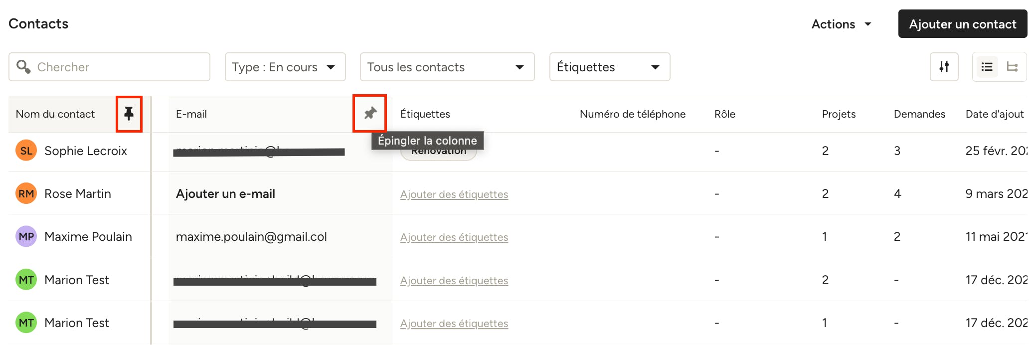Open Maxime Poulain MP avatar
The width and height of the screenshot is (1035, 345).
[26, 236]
